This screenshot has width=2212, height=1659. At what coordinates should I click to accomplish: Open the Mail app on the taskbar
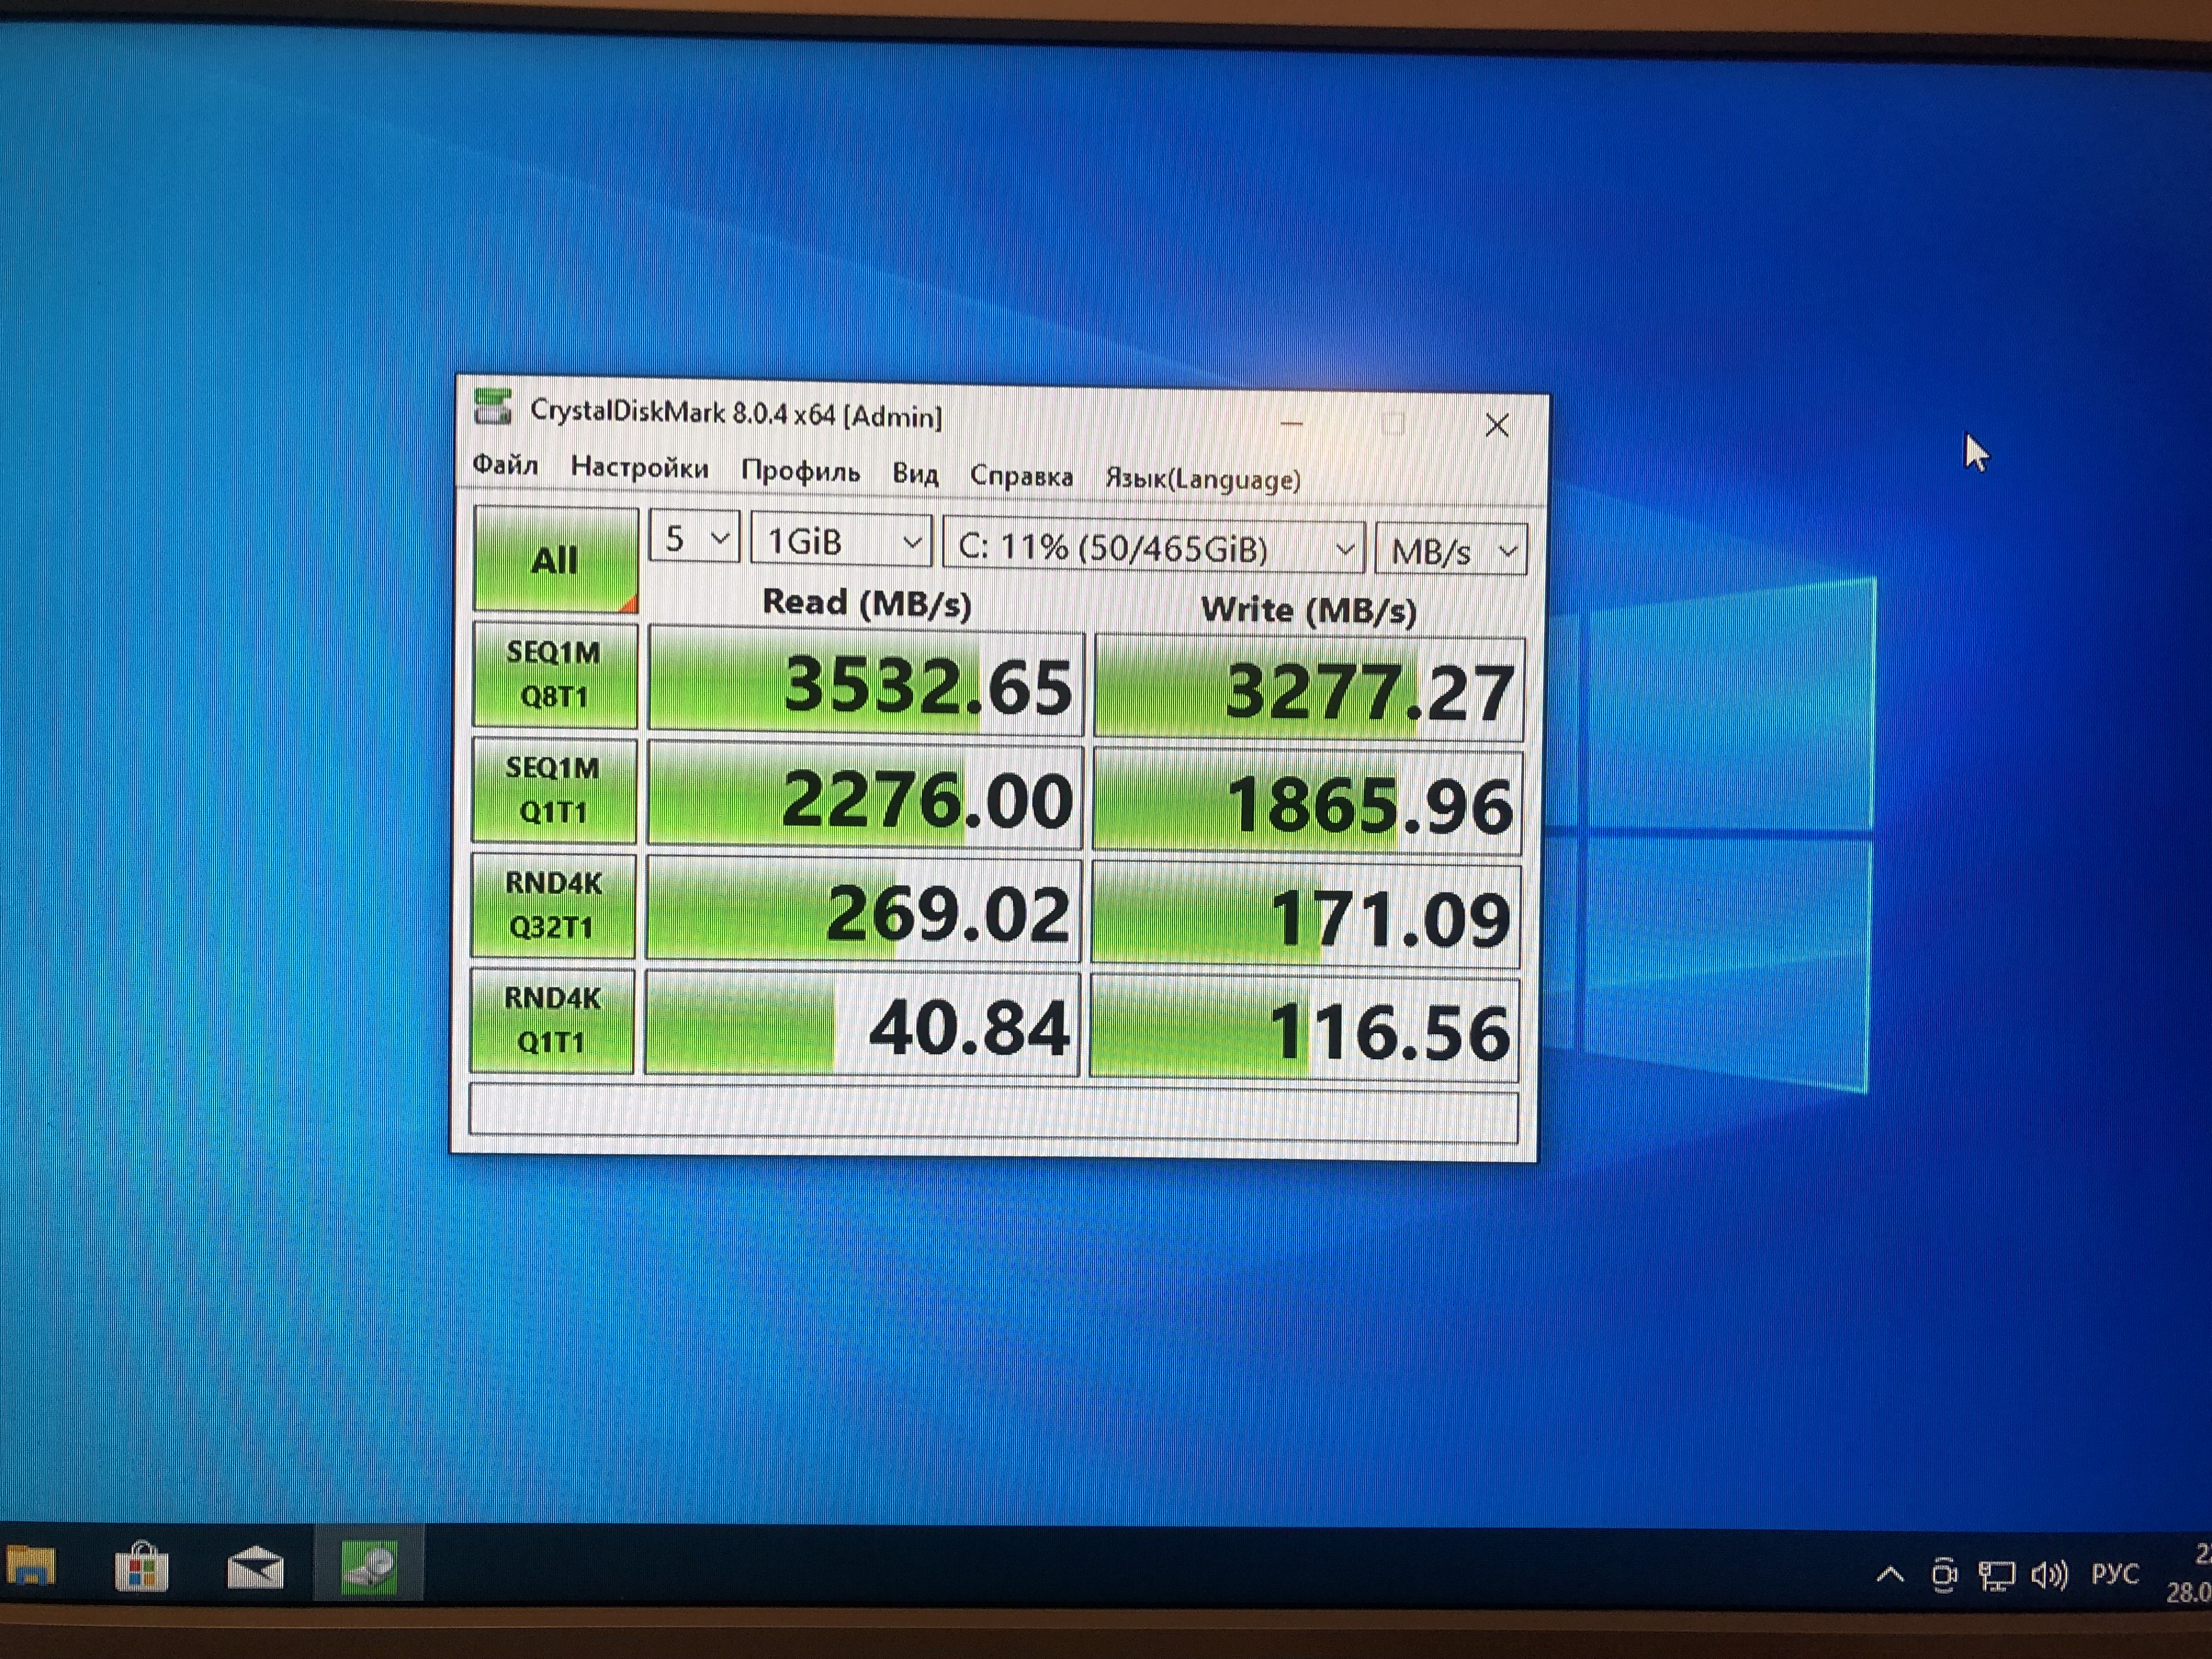pos(255,1567)
